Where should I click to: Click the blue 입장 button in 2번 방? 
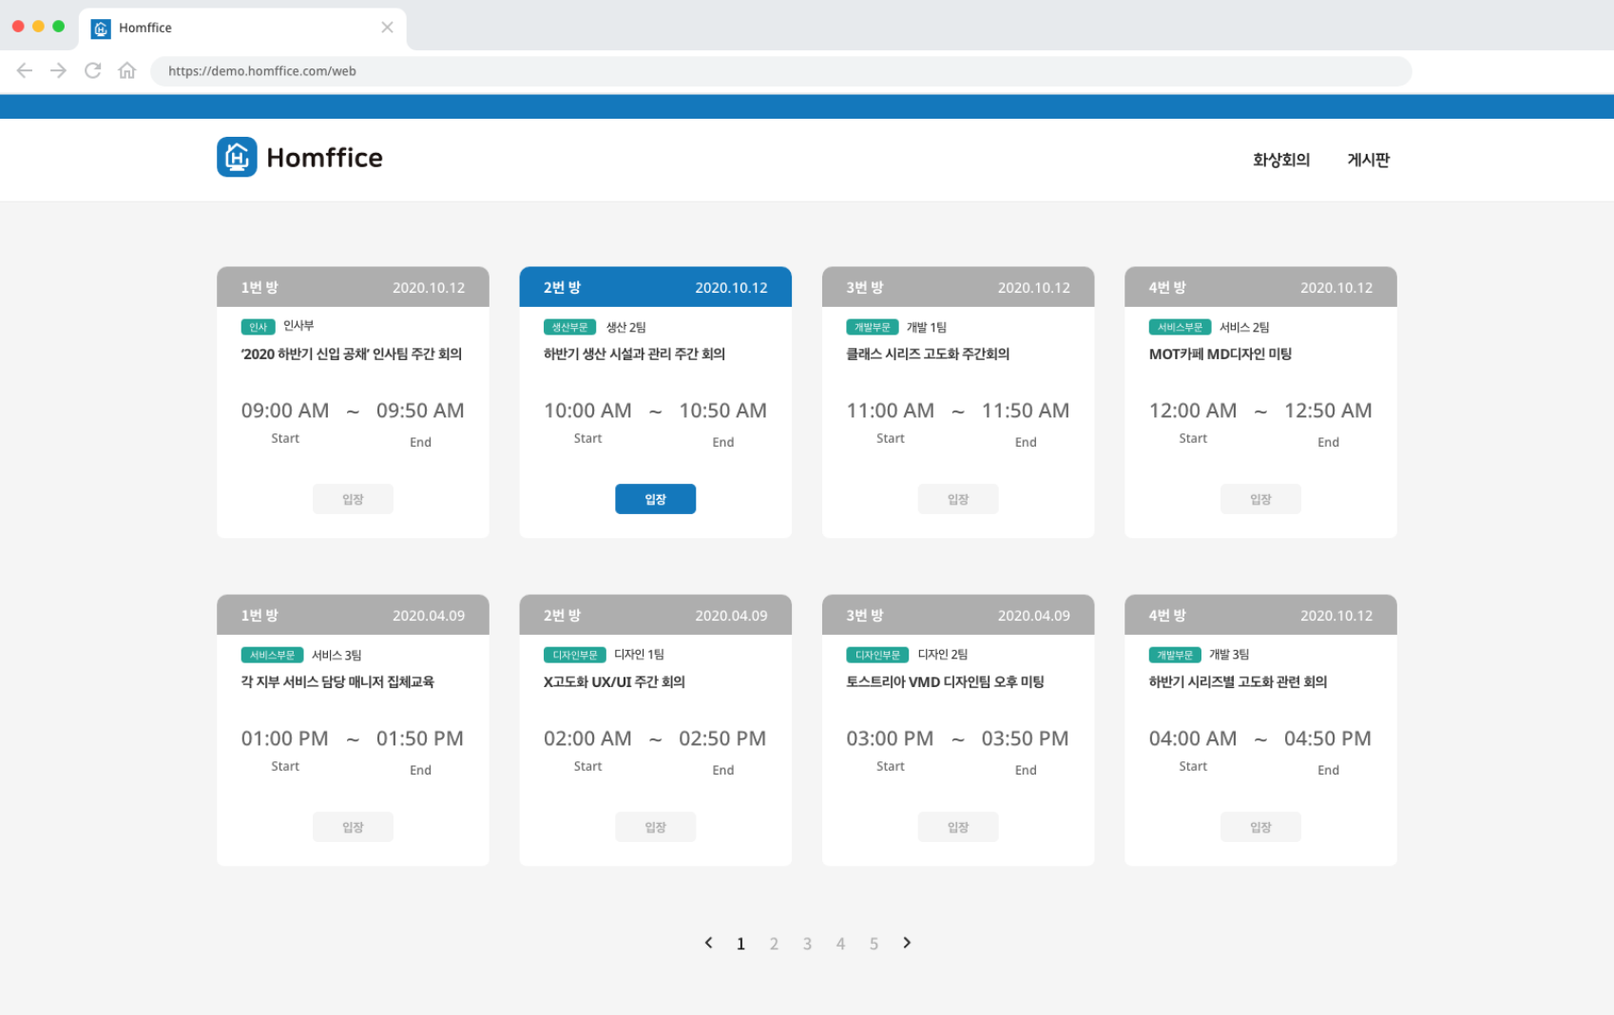click(655, 499)
